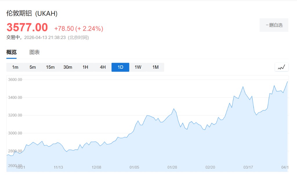Select the 5m interval

32,67
